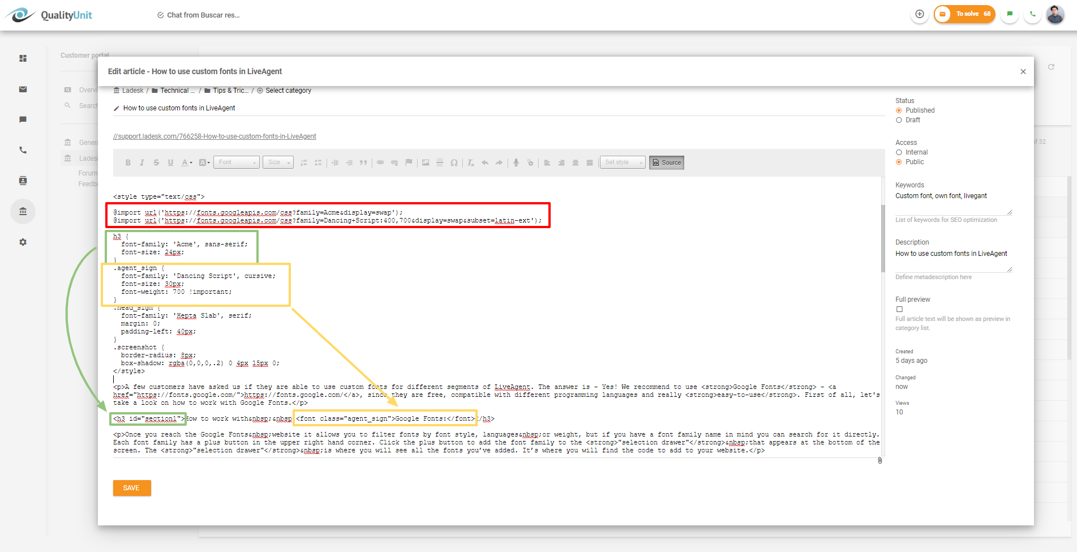This screenshot has height=552, width=1077.
Task: Open contacts icon in left sidebar
Action: (23, 181)
